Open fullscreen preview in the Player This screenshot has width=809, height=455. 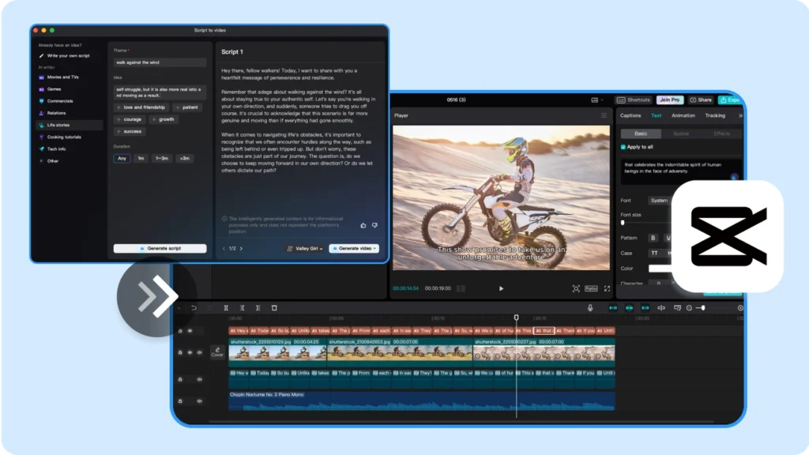607,289
